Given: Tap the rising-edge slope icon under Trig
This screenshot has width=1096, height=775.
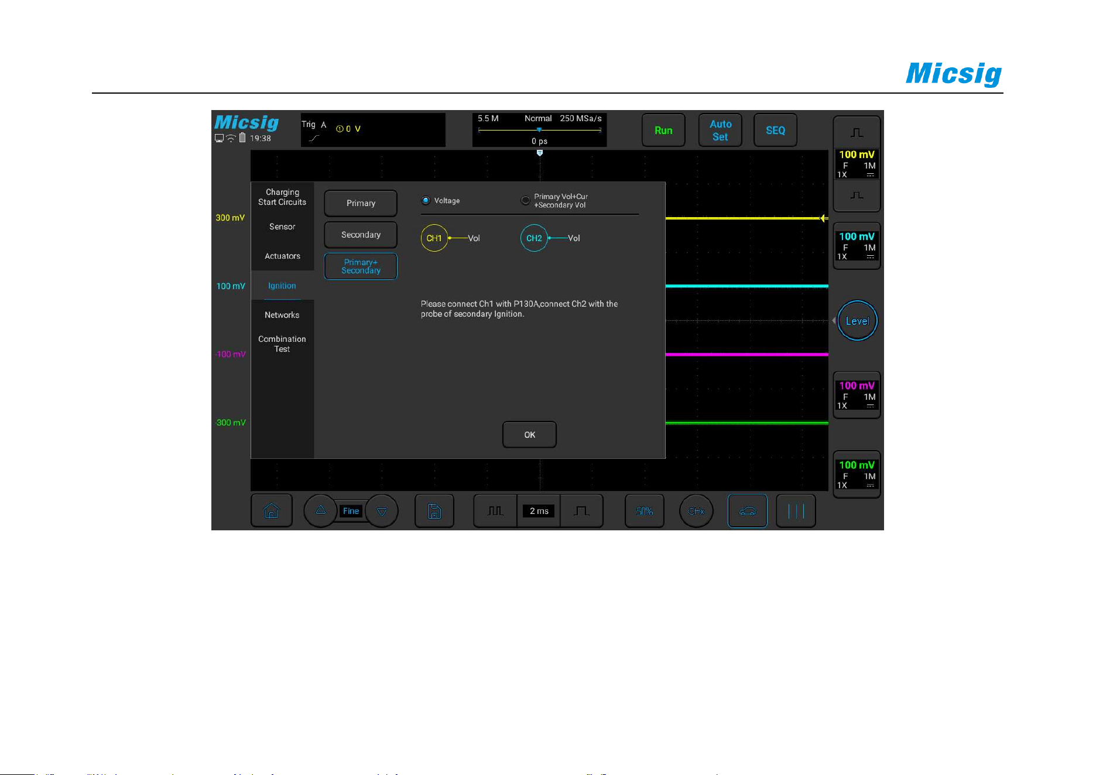Looking at the screenshot, I should [314, 139].
